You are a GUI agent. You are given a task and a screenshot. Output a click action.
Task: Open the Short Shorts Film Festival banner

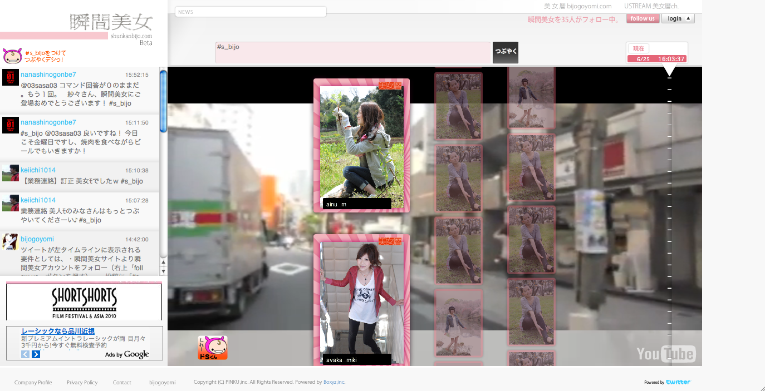point(84,302)
